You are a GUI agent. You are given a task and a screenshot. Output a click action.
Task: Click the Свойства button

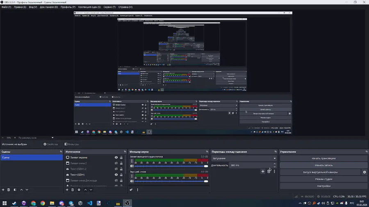coord(51,144)
